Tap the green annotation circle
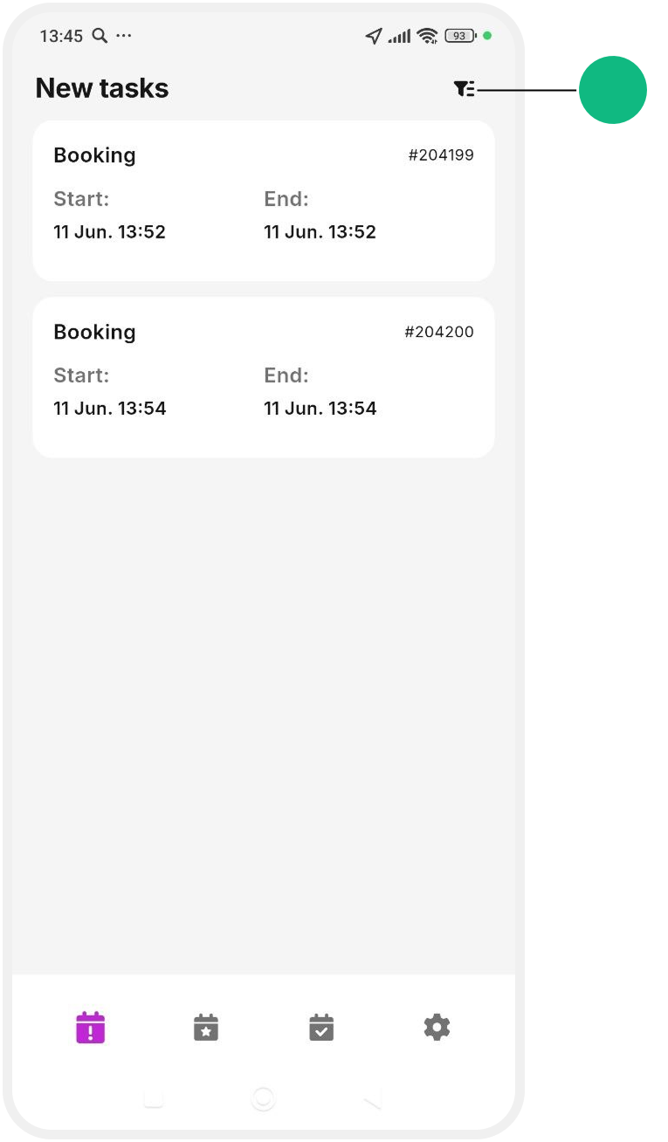The height and width of the screenshot is (1142, 668). tap(613, 90)
